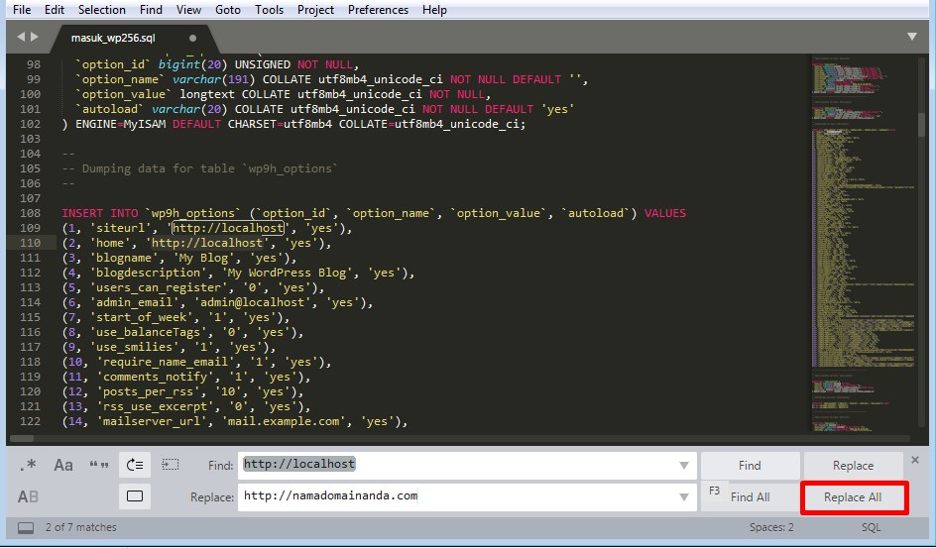Open the File menu

pyautogui.click(x=22, y=10)
